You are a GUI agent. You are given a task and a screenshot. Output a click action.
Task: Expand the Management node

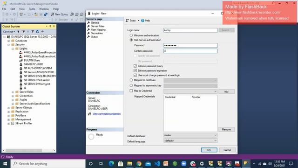pos(8,119)
